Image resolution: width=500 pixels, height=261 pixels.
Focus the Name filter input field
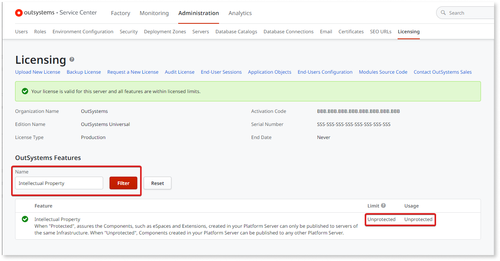click(59, 183)
